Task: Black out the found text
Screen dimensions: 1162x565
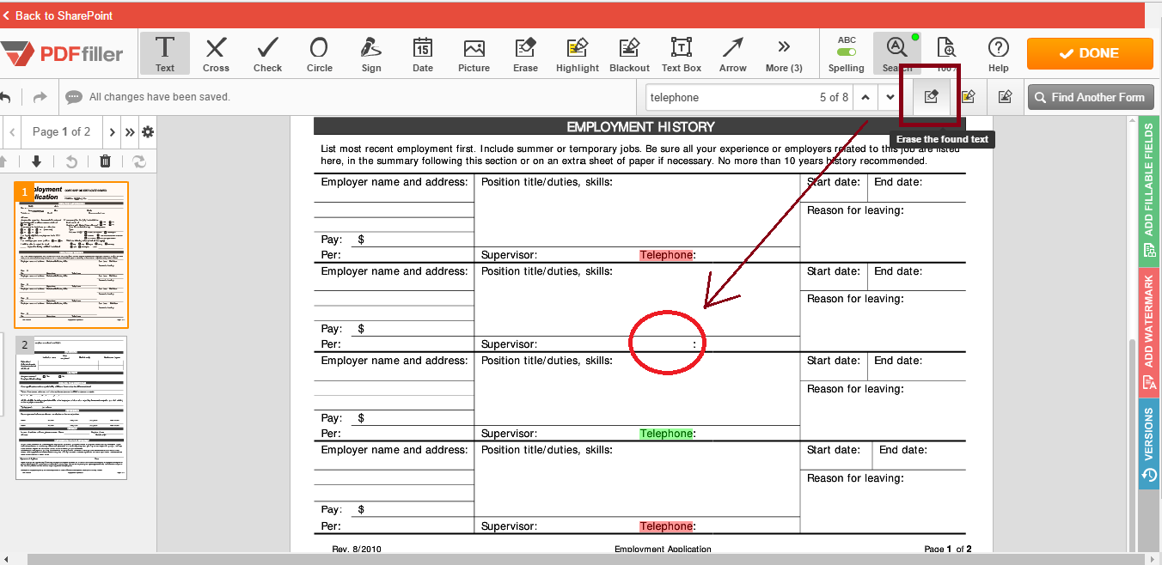Action: pyautogui.click(x=1005, y=97)
